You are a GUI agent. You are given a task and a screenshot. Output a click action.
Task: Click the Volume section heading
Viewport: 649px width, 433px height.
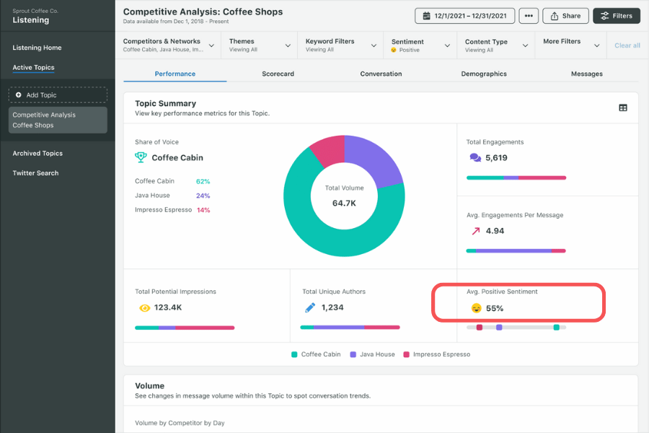(149, 386)
